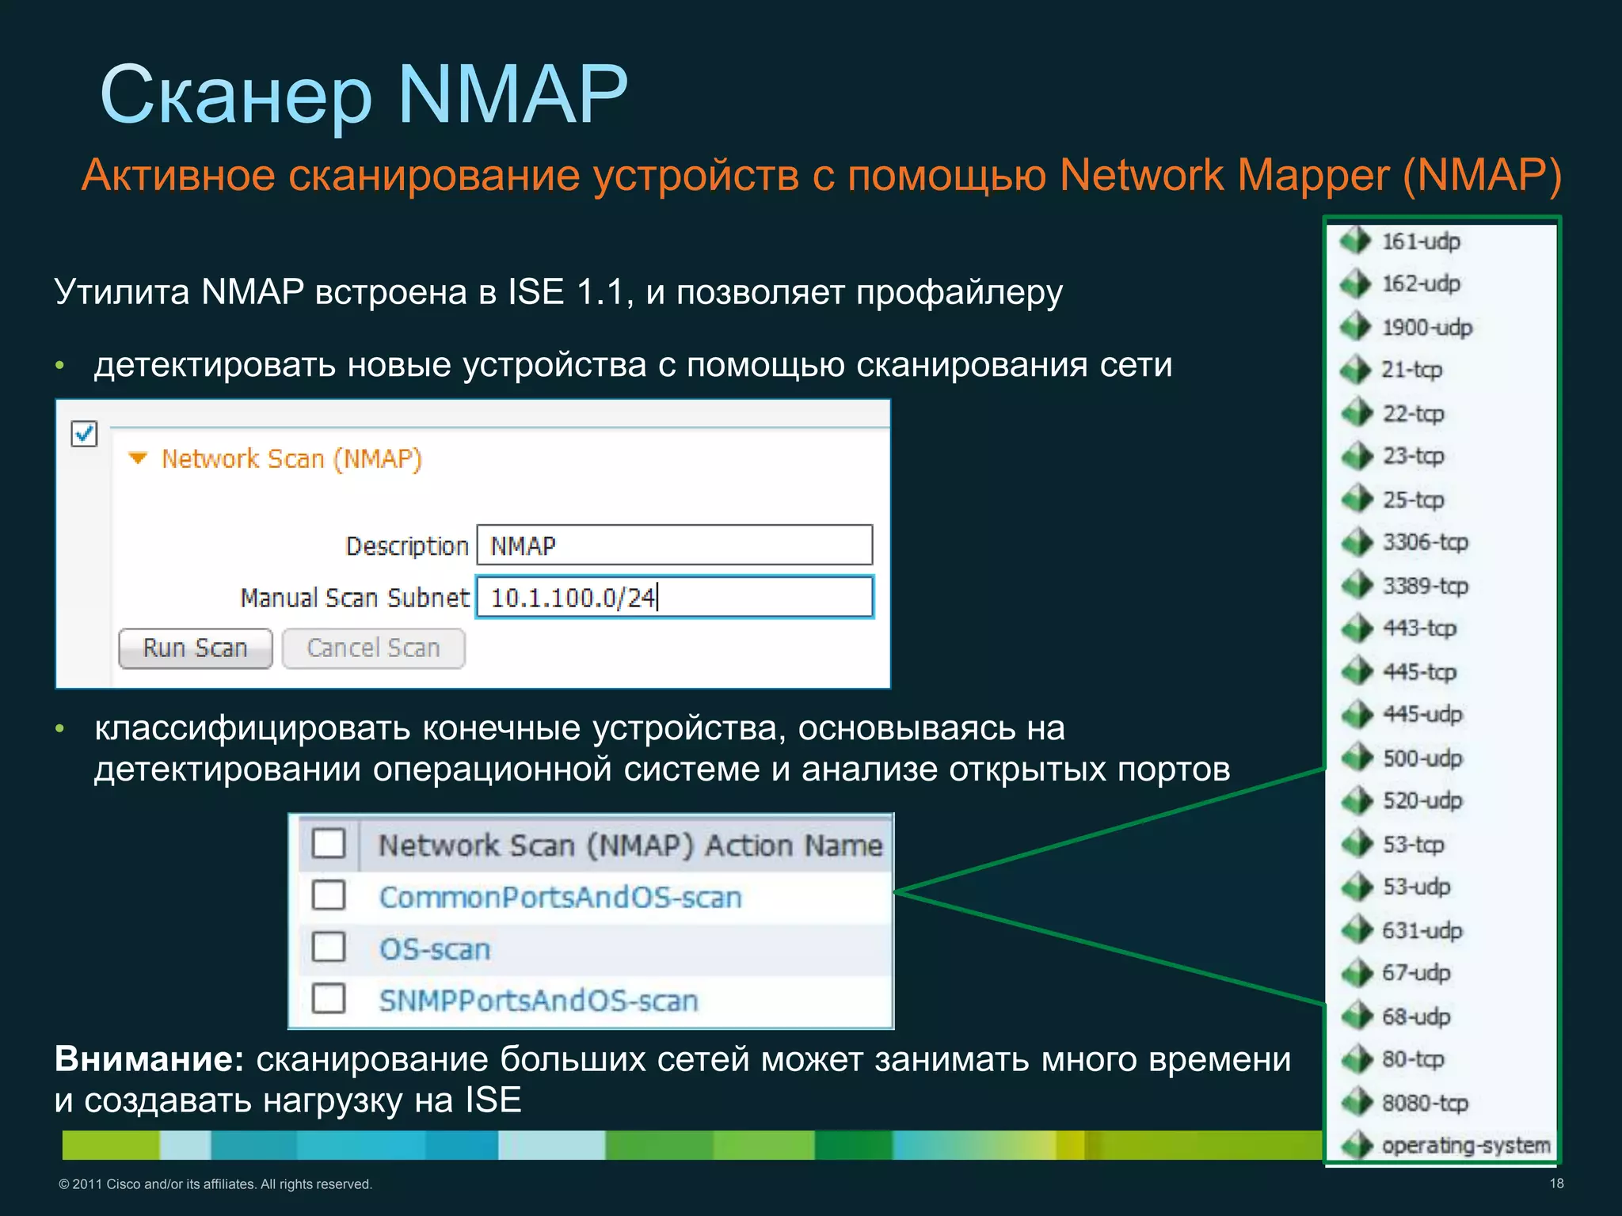Select the 8080-tcp text label
The image size is (1622, 1216).
click(1426, 1104)
